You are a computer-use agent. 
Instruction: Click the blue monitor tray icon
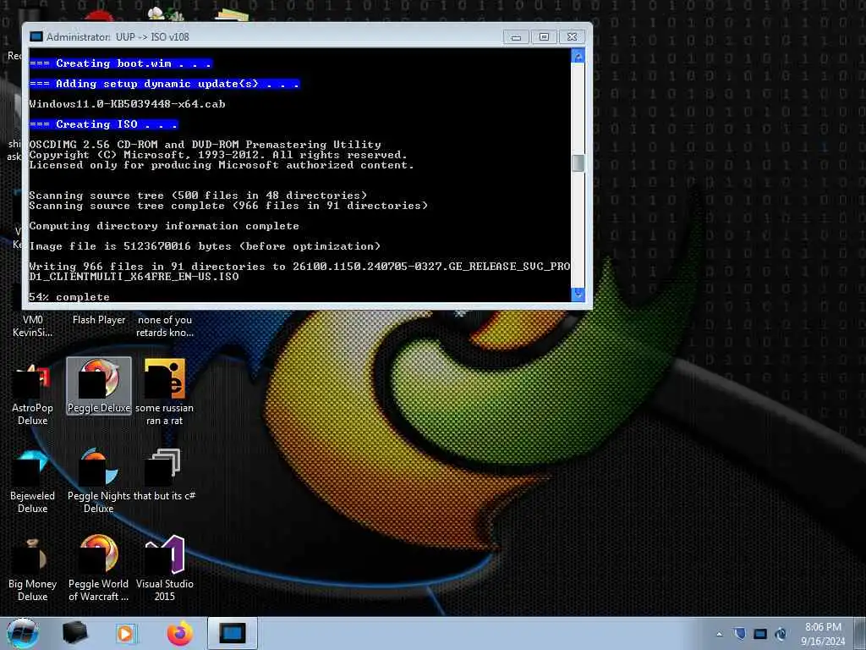(x=760, y=634)
